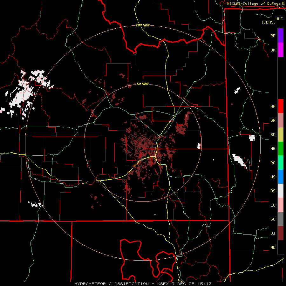Click the WS blue legend color swatch
This screenshot has width=286, height=286.
[x=281, y=177]
